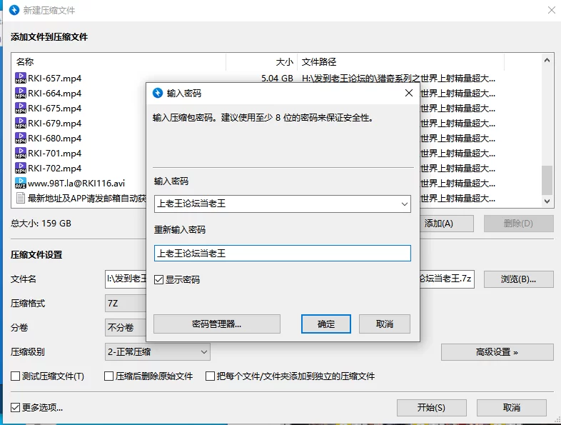Click the RKI-701.mp4 file icon

tap(21, 154)
